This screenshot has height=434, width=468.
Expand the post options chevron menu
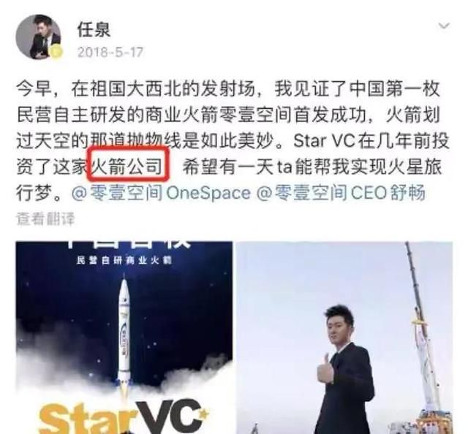click(x=444, y=26)
